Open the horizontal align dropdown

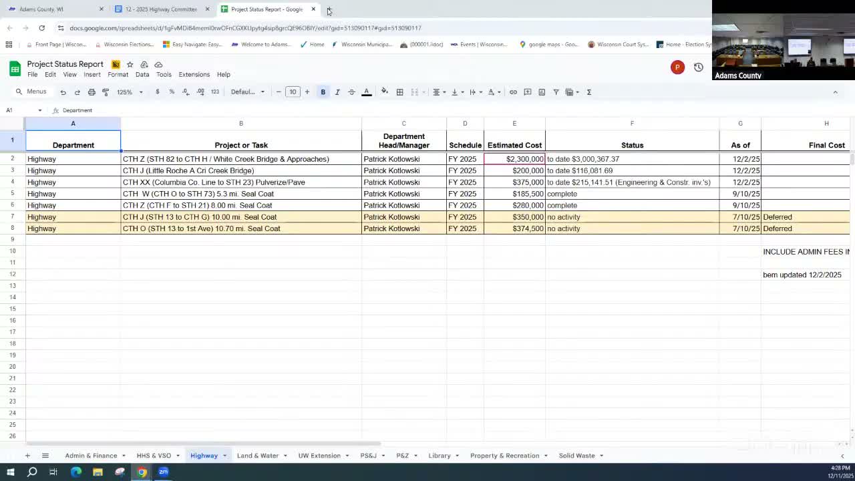tap(438, 92)
